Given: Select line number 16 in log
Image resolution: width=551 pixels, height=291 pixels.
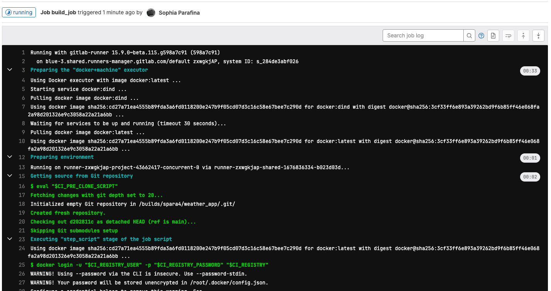Looking at the screenshot, I should [22, 187].
